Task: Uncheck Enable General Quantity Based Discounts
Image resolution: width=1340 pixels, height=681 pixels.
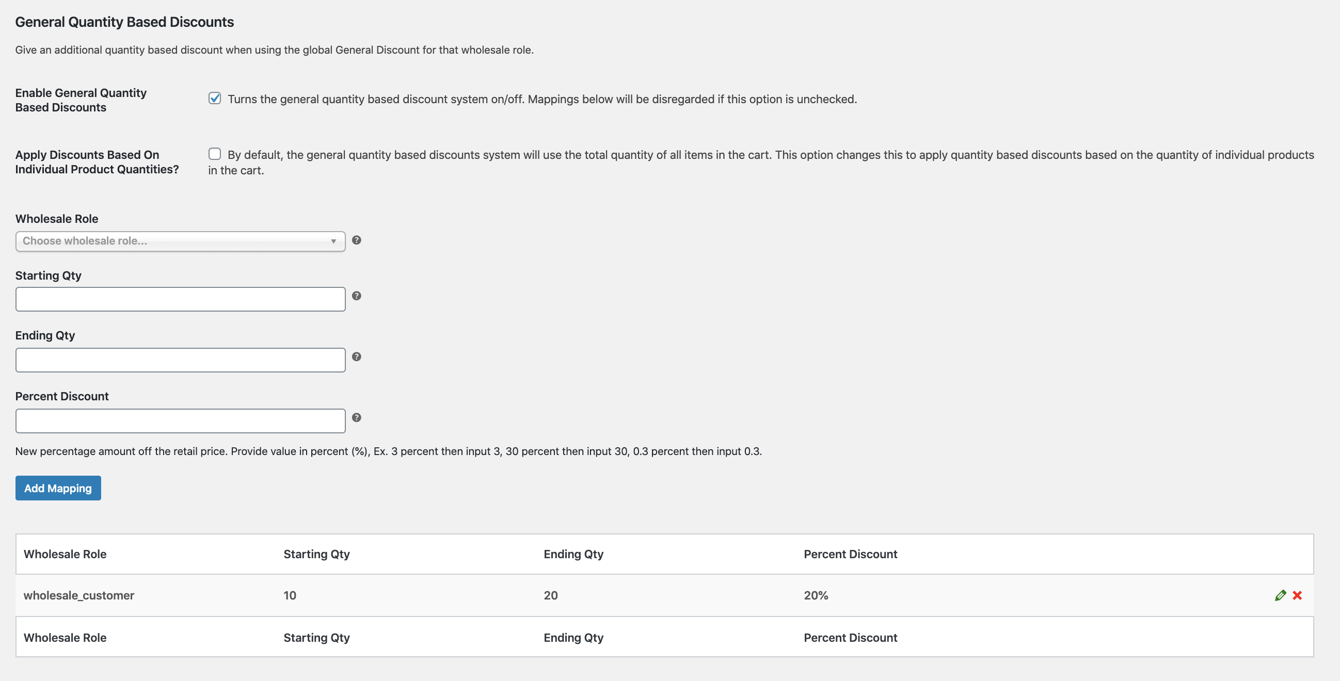Action: 215,98
